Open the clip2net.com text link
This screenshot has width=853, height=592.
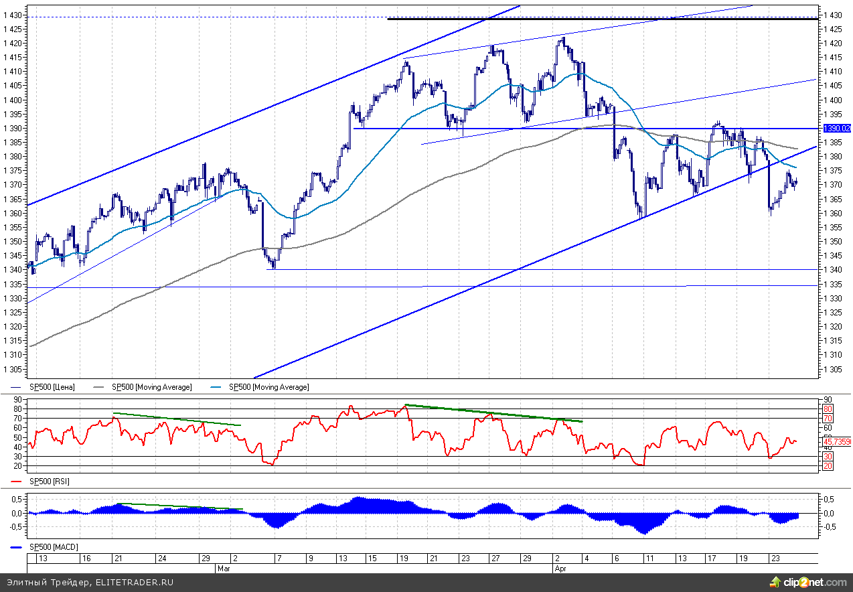(817, 583)
